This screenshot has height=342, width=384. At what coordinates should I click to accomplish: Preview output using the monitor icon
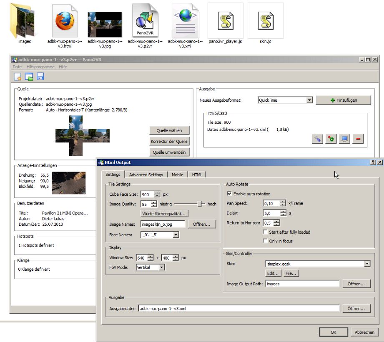click(344, 139)
